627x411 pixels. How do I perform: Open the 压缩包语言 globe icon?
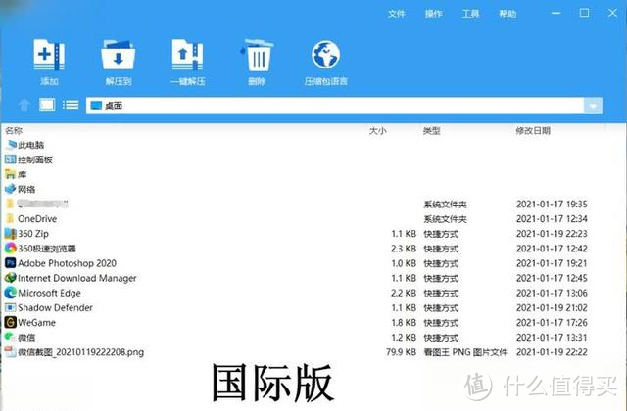pyautogui.click(x=325, y=55)
